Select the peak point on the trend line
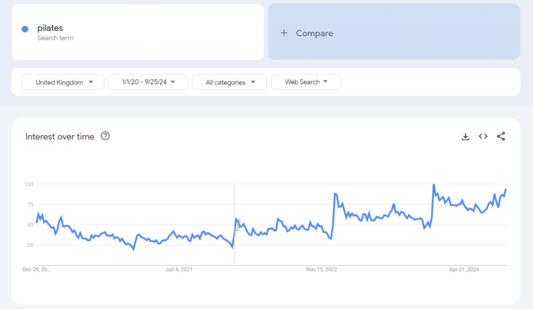 click(434, 184)
